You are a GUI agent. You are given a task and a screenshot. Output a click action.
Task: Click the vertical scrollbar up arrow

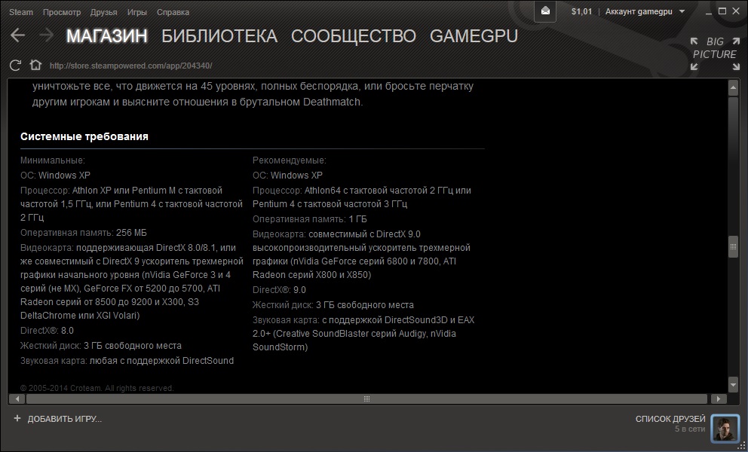[733, 87]
